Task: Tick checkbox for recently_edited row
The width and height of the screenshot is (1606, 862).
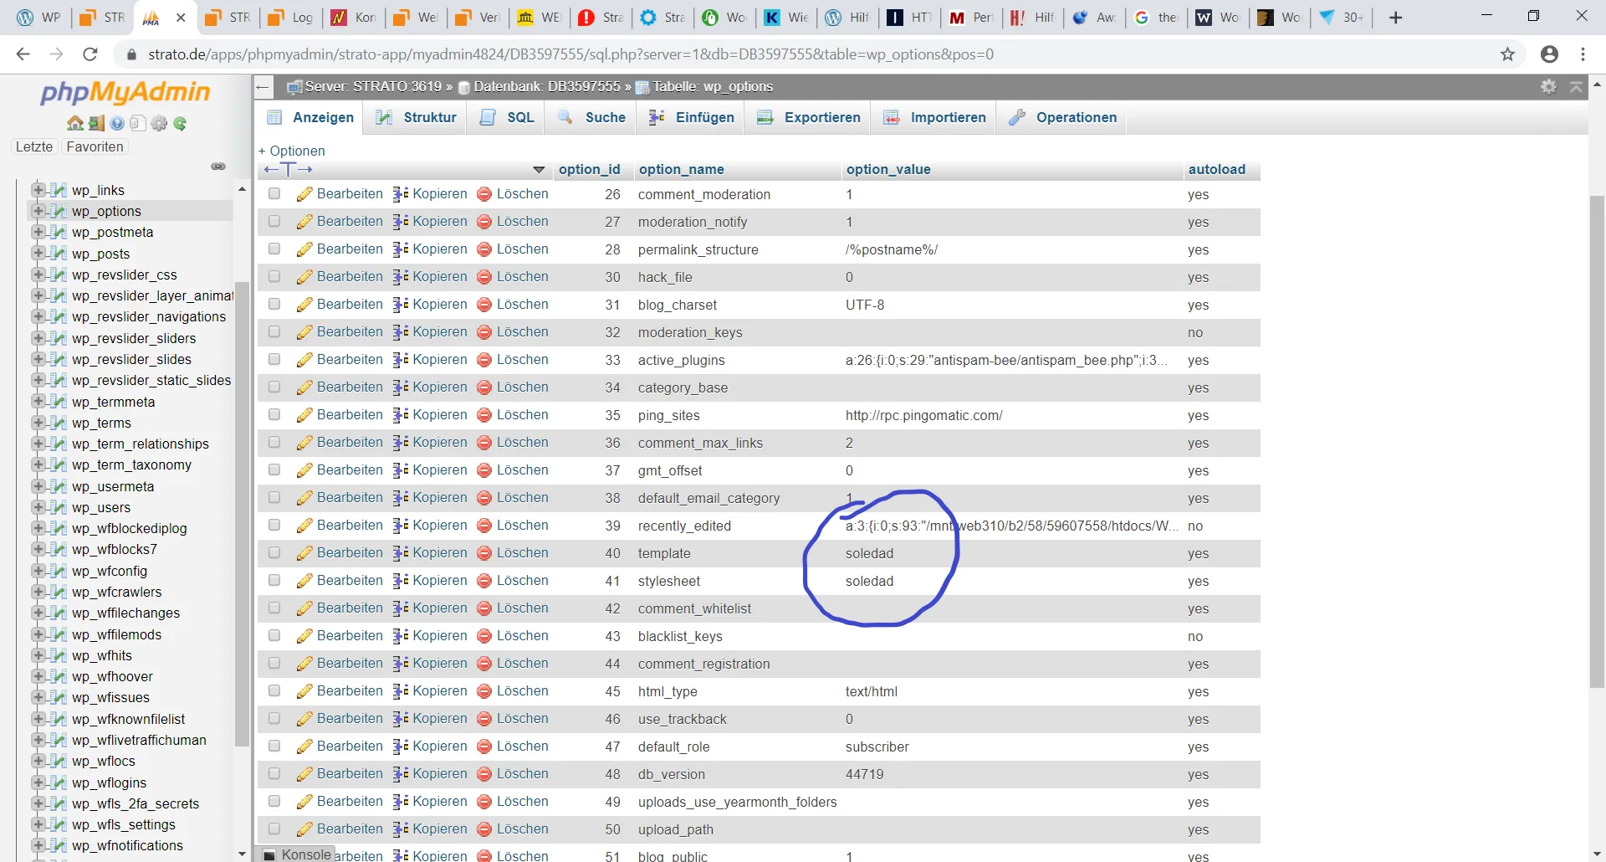Action: point(274,526)
